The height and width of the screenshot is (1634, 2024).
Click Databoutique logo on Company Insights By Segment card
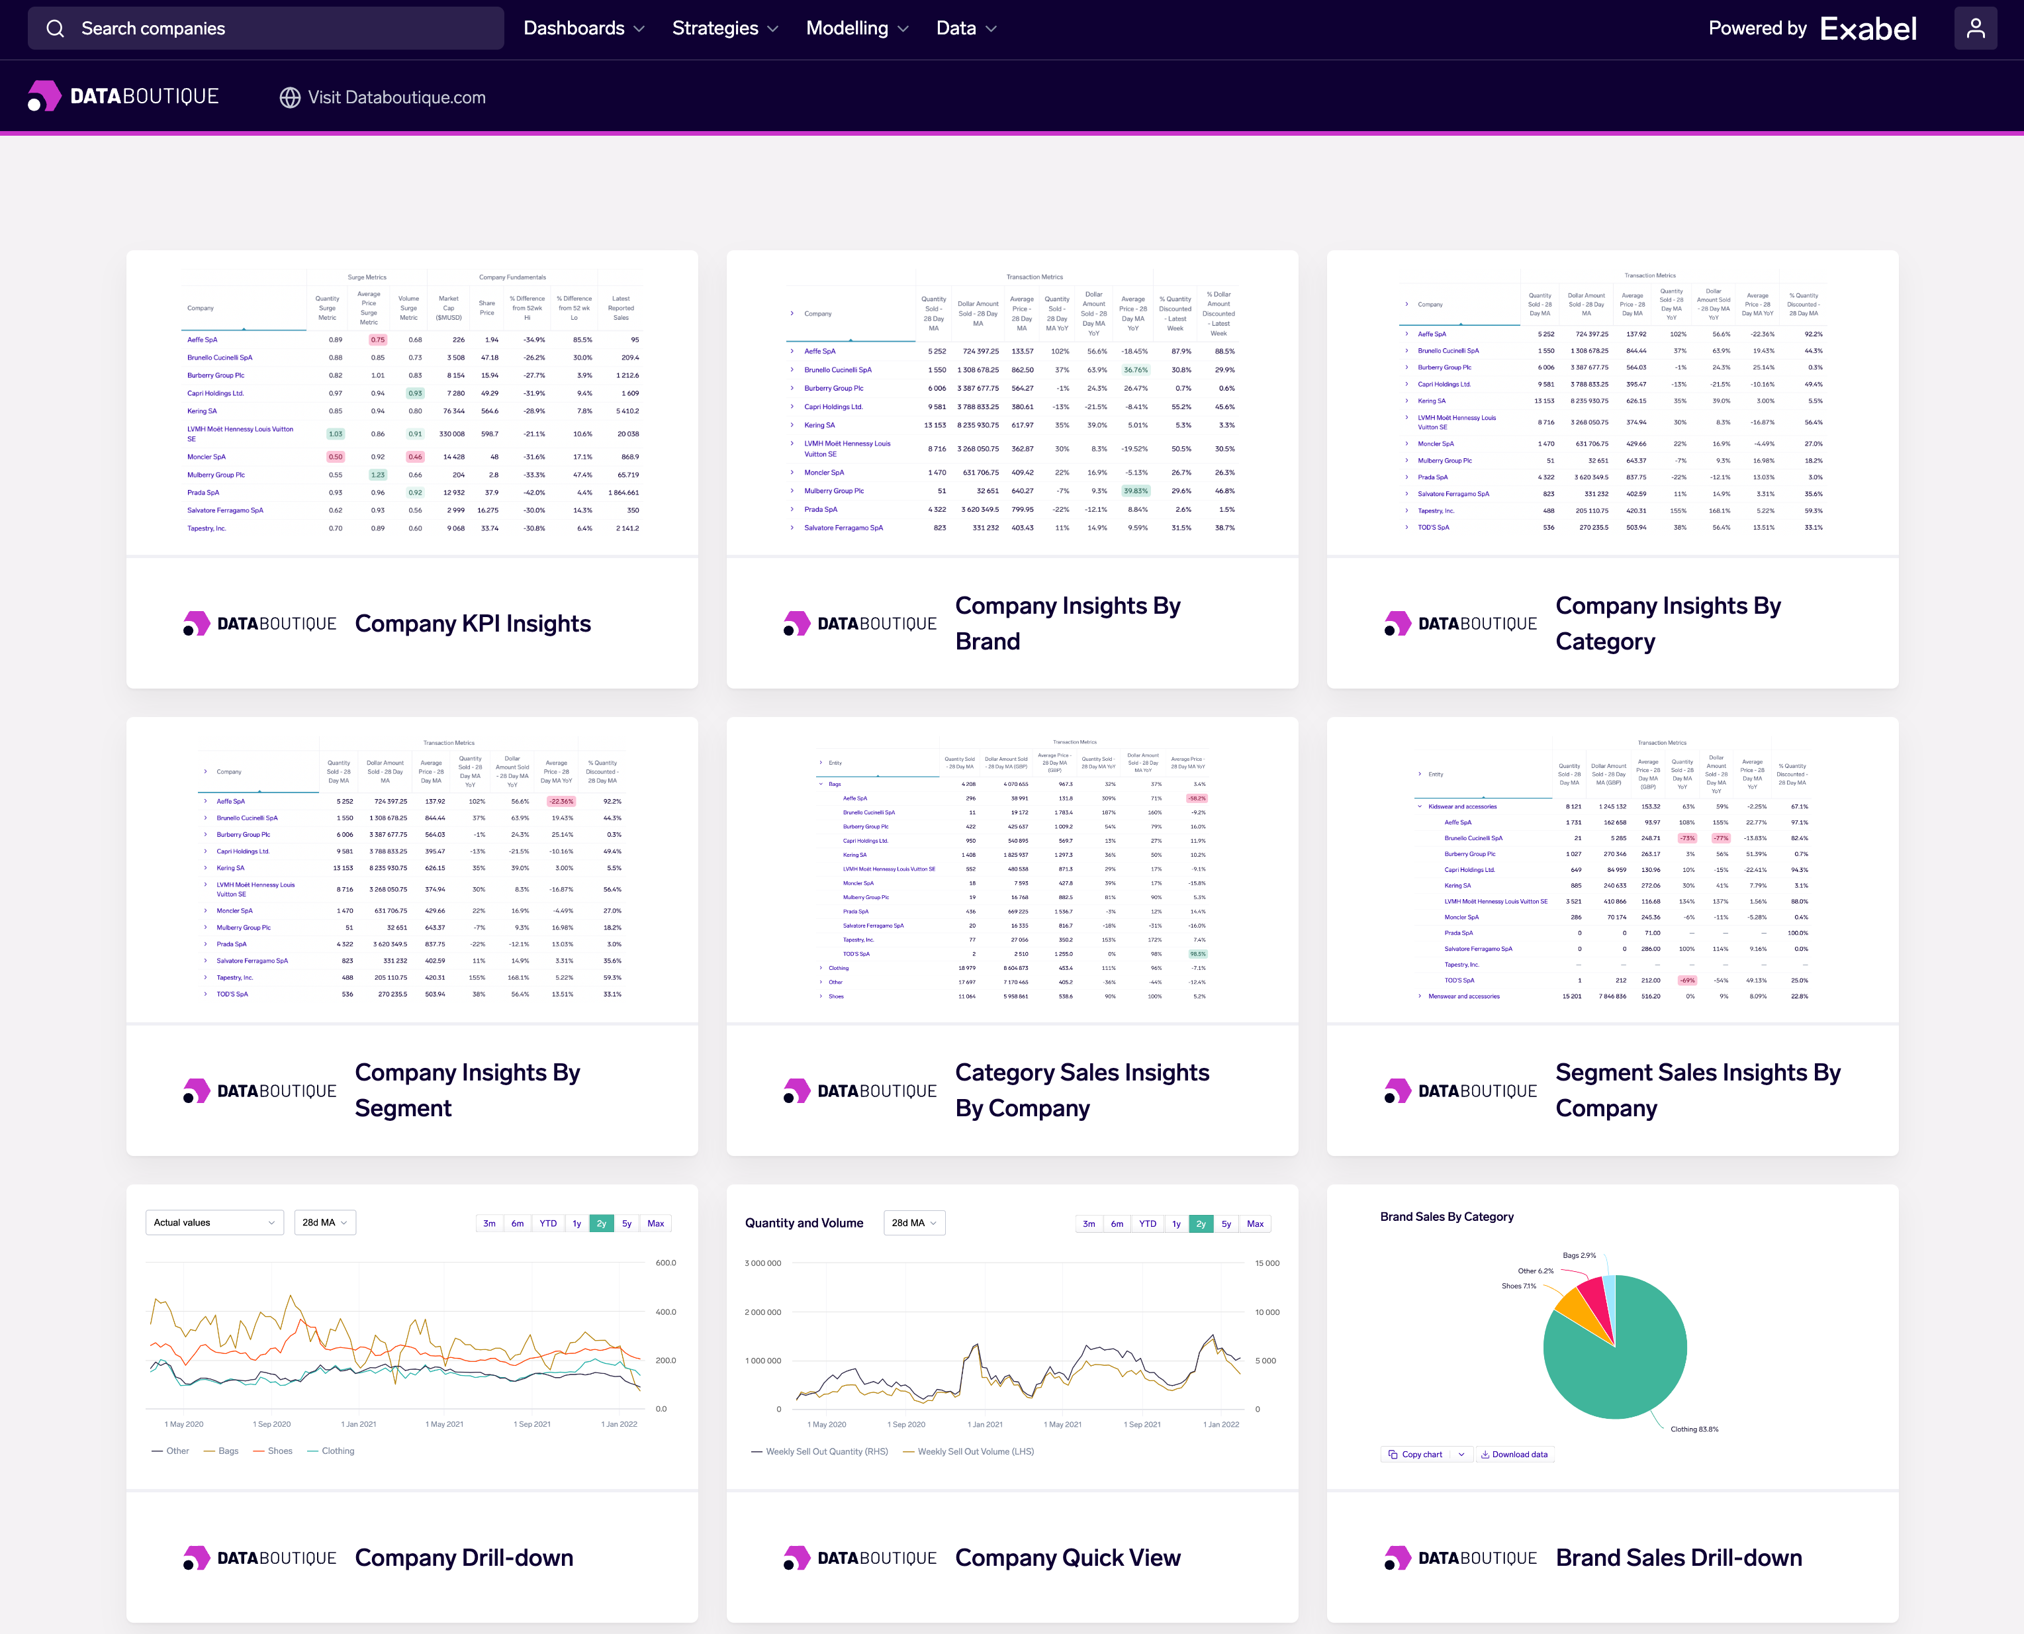pyautogui.click(x=259, y=1090)
